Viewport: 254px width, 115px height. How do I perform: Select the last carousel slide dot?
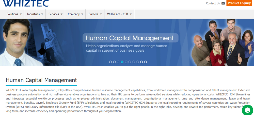(146, 62)
